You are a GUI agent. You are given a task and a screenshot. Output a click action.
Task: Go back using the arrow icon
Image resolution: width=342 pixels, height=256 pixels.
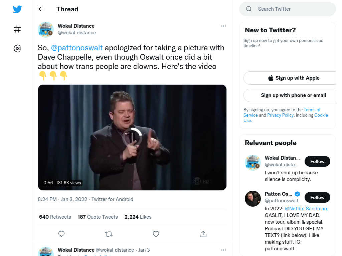coord(41,9)
